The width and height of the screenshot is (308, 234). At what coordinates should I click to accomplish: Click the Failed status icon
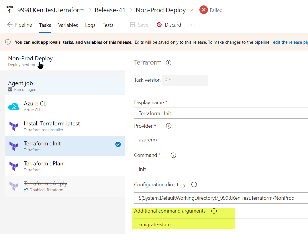(203, 10)
